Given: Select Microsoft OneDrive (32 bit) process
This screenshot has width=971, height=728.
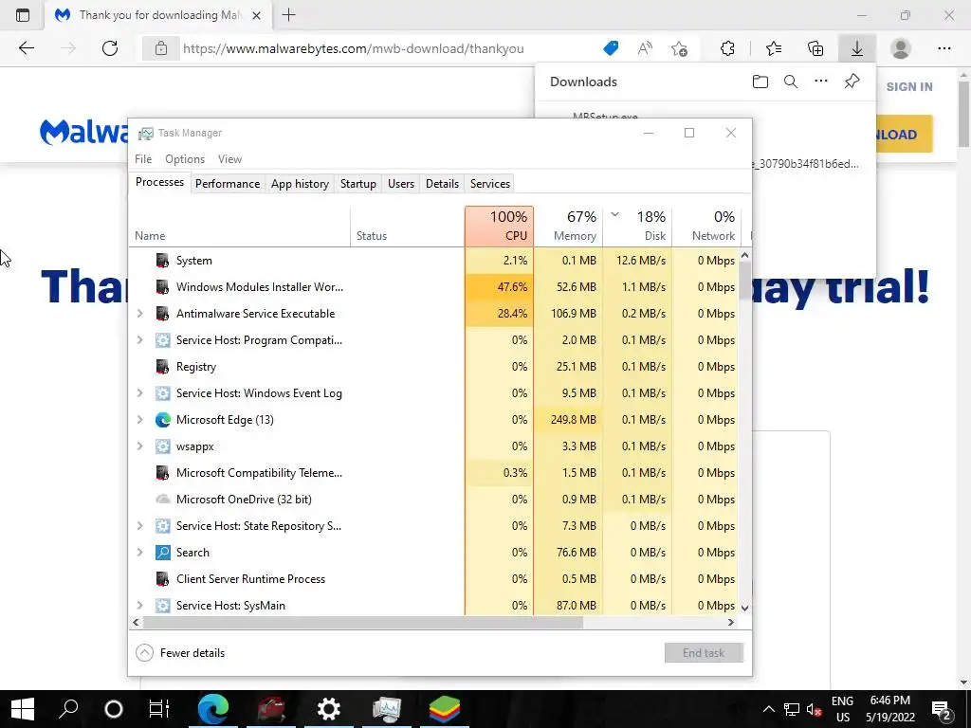Looking at the screenshot, I should pos(433,499).
